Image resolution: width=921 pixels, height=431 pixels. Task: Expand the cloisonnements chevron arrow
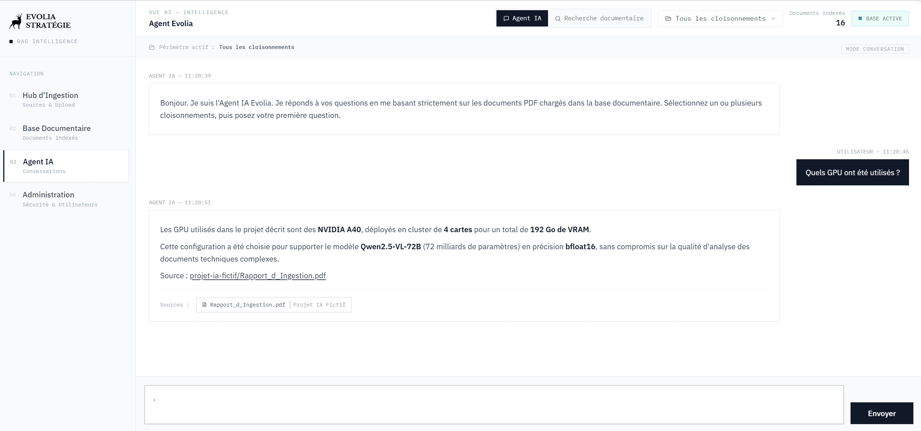(x=773, y=19)
